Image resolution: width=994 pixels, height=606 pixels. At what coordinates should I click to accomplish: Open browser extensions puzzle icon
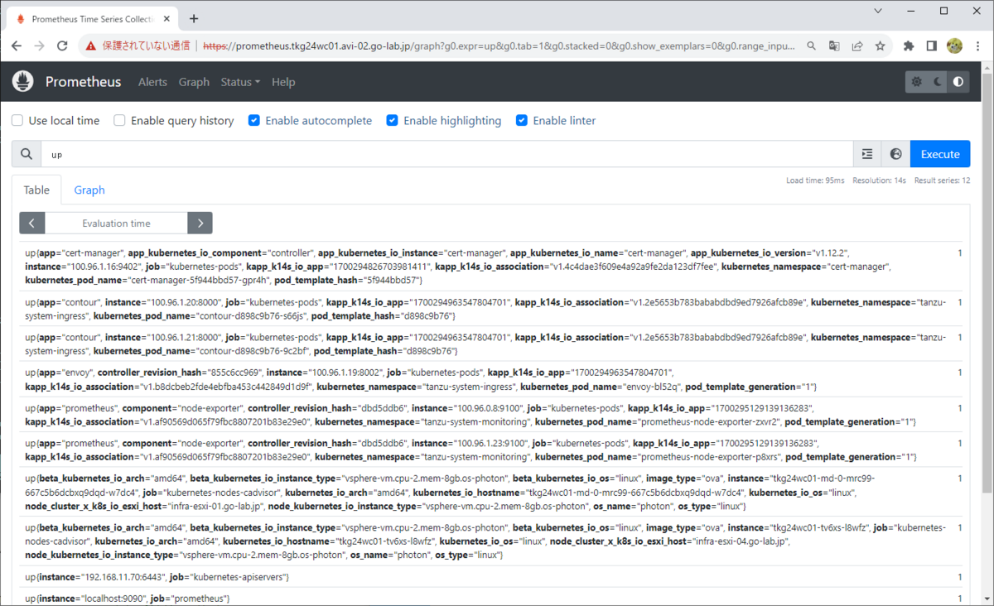909,46
